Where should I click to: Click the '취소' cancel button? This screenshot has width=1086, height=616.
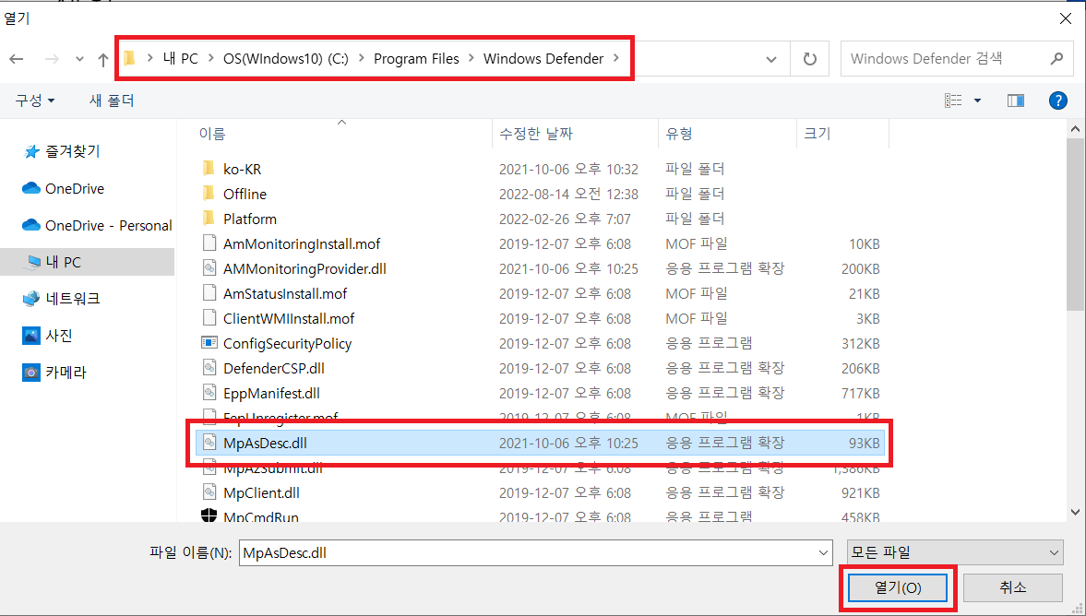1012,587
